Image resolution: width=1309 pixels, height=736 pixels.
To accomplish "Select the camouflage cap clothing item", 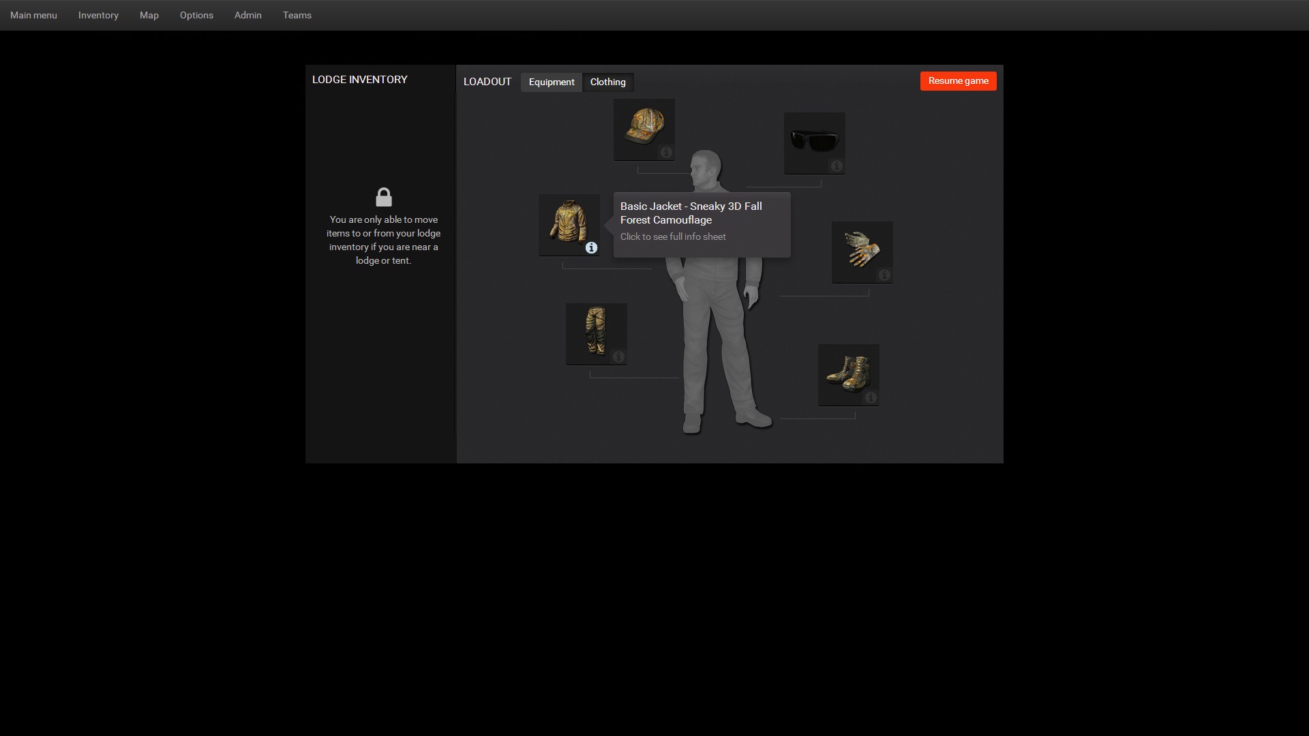I will (x=644, y=129).
